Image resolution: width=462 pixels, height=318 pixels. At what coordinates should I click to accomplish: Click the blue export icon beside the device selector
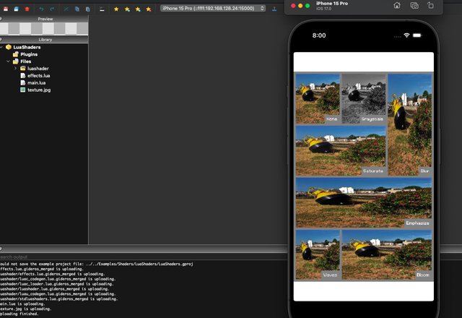pyautogui.click(x=274, y=9)
